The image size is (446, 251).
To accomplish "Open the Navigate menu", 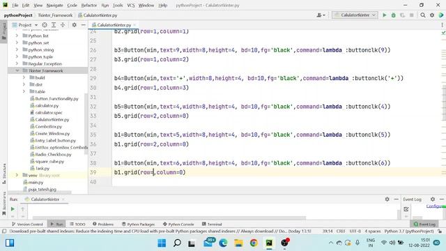I will pyautogui.click(x=54, y=5).
